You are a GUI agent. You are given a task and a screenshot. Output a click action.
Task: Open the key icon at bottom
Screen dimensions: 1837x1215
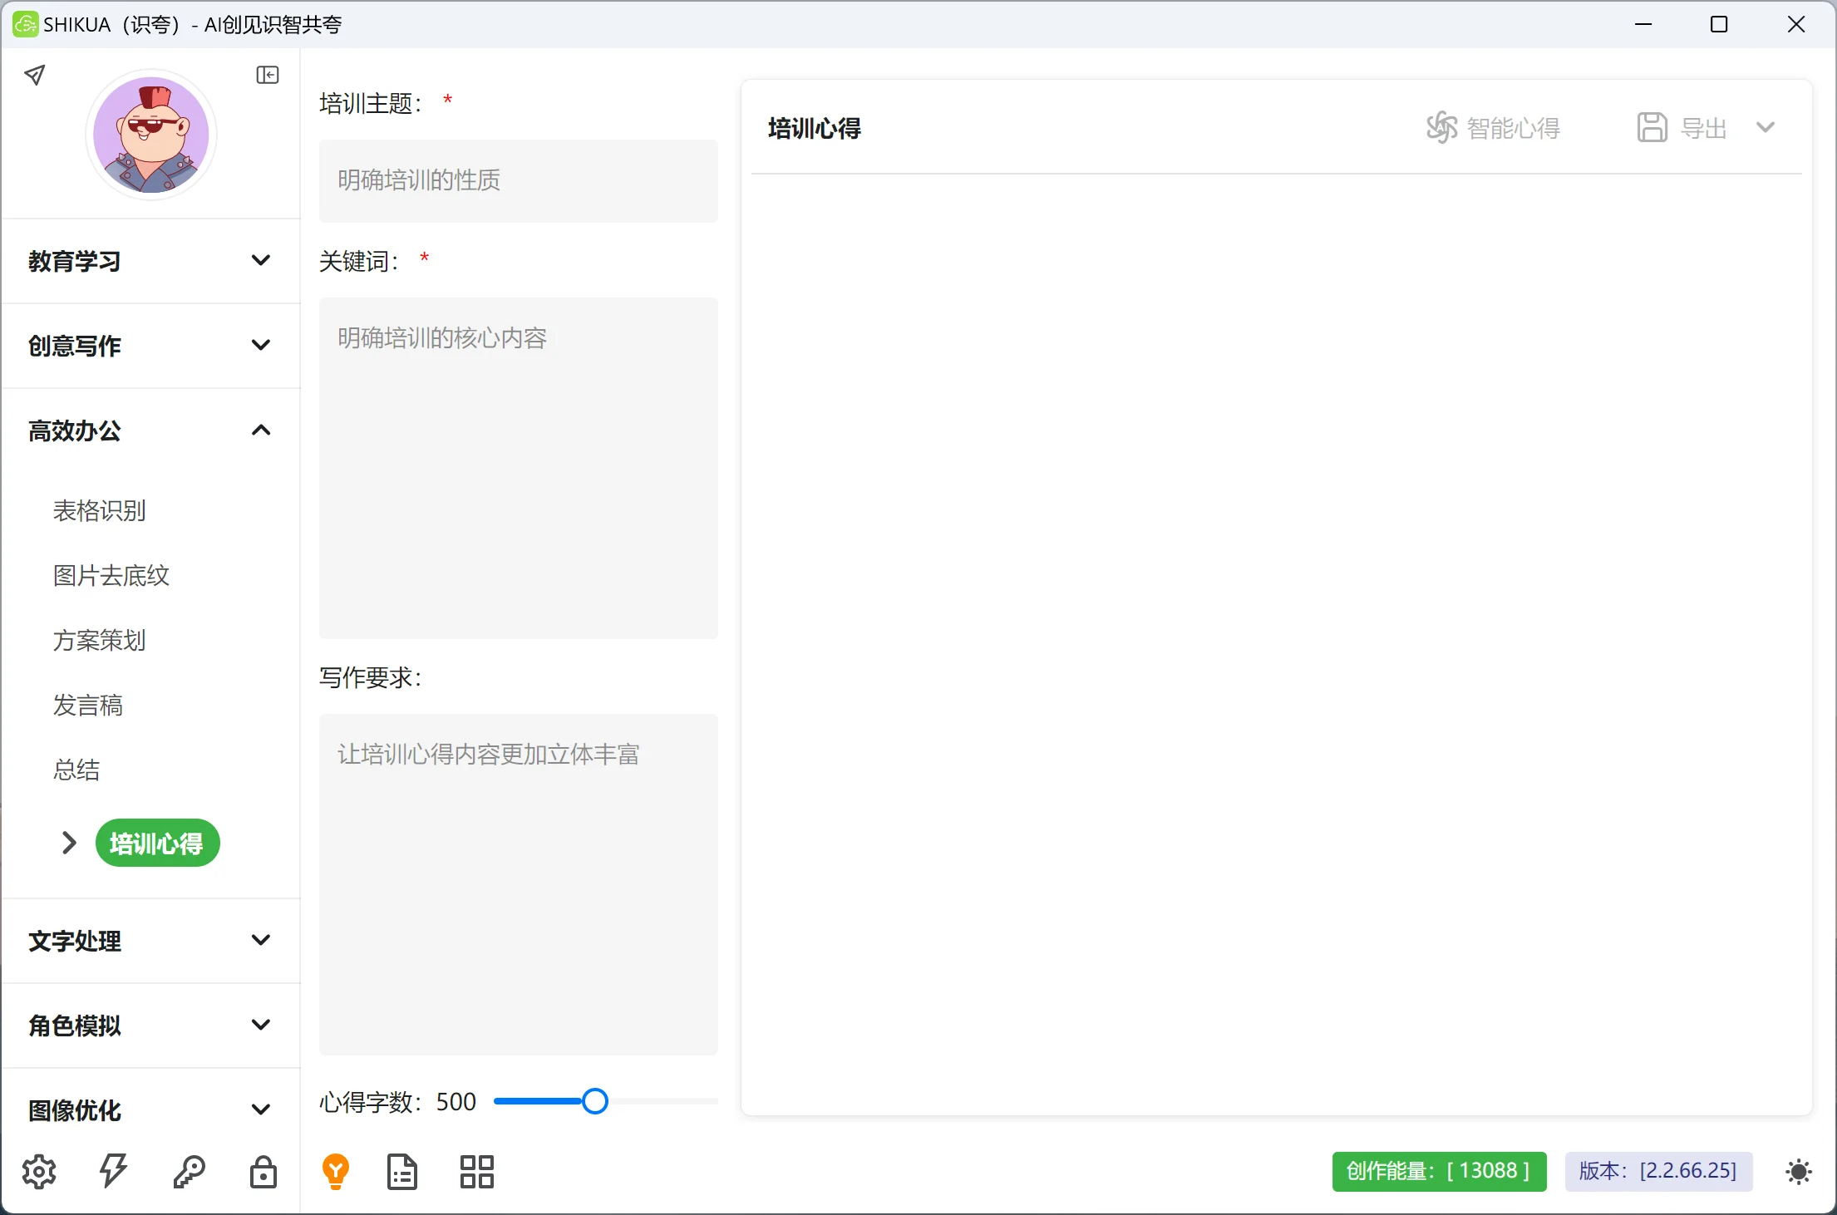coord(189,1172)
